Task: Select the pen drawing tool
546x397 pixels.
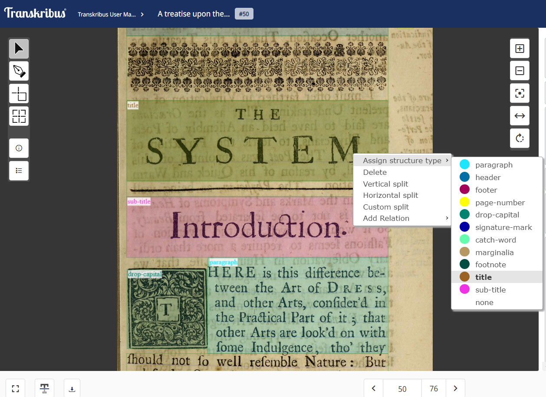Action: pos(19,71)
